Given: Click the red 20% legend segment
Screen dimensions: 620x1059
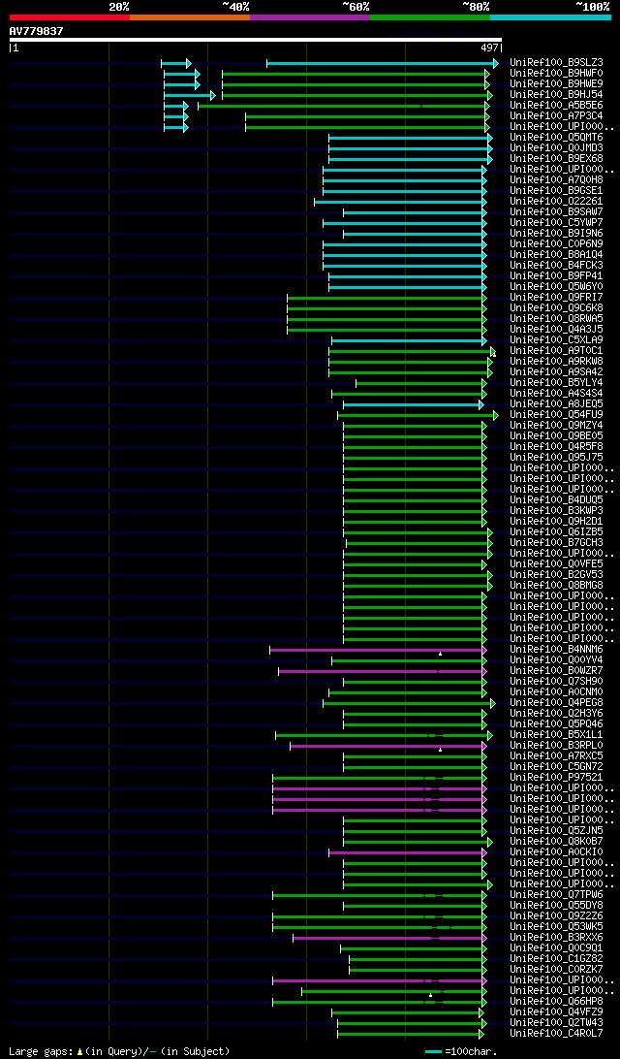Looking at the screenshot, I should 70,16.
